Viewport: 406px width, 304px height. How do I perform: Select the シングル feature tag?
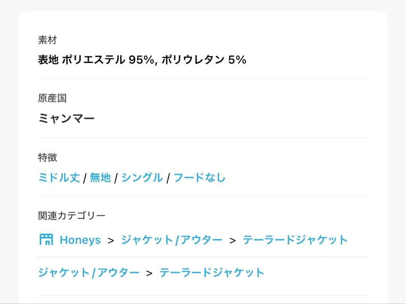click(x=142, y=178)
